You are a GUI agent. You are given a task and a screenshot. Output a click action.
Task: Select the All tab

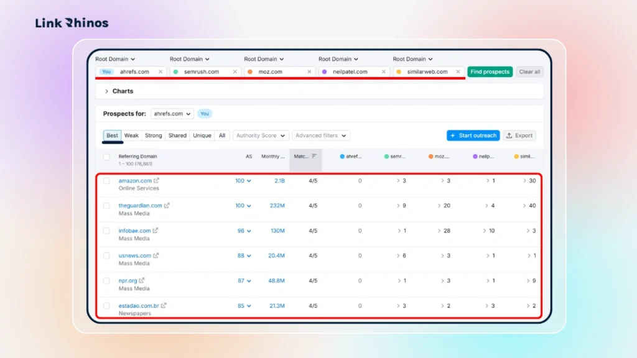coord(222,135)
